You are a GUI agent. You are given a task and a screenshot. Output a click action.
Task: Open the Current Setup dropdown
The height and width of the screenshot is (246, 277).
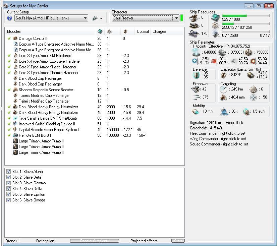(x=51, y=18)
